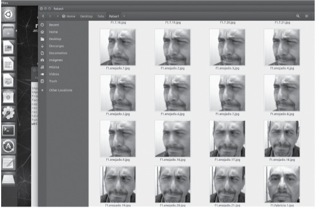
Task: Open Software Updater in the launcher
Action: tap(9, 146)
